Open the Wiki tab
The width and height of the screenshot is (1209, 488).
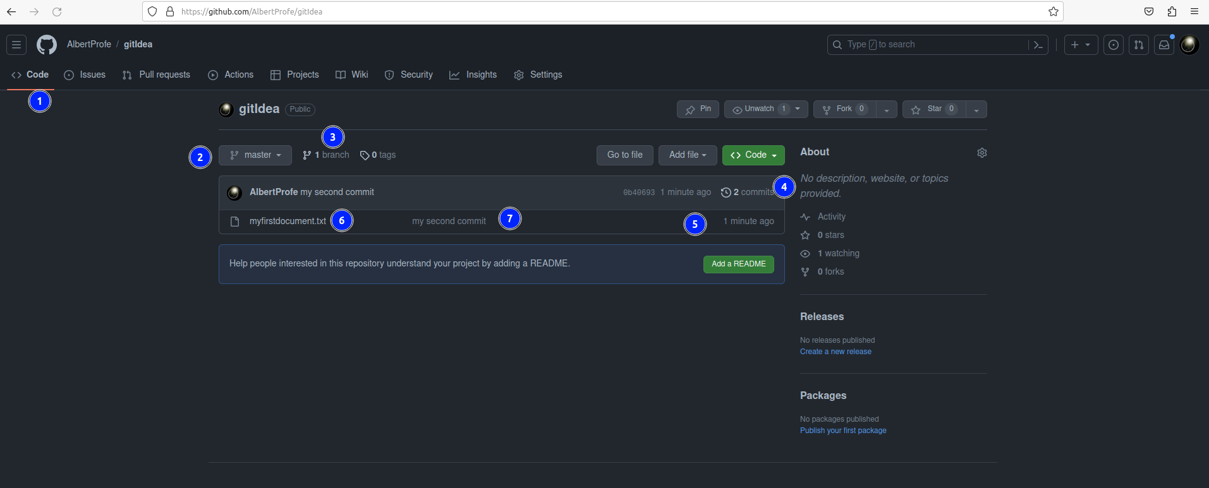pos(352,74)
